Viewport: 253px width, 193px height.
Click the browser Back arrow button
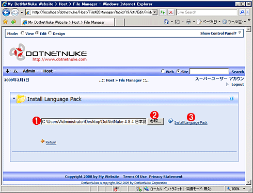(6, 12)
